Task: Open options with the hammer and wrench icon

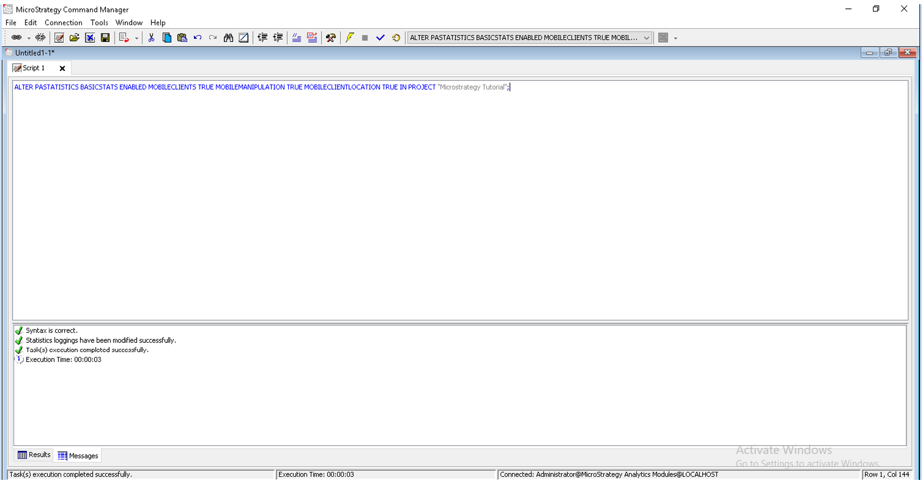Action: point(331,38)
